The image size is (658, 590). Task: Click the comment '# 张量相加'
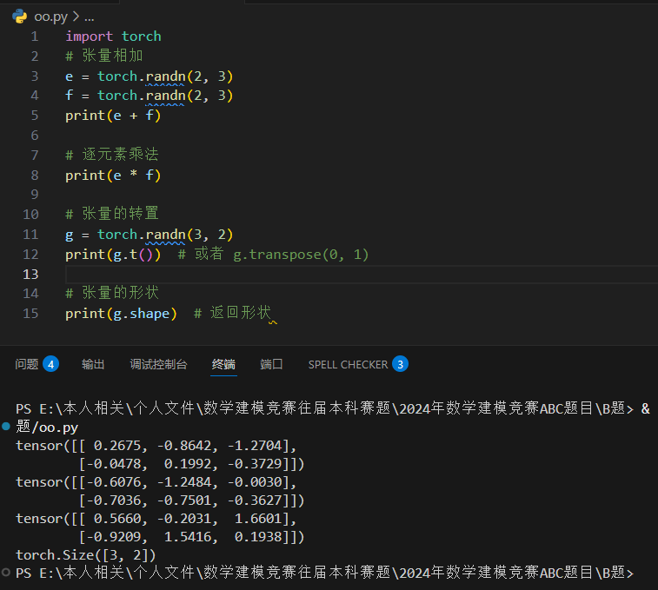click(104, 56)
